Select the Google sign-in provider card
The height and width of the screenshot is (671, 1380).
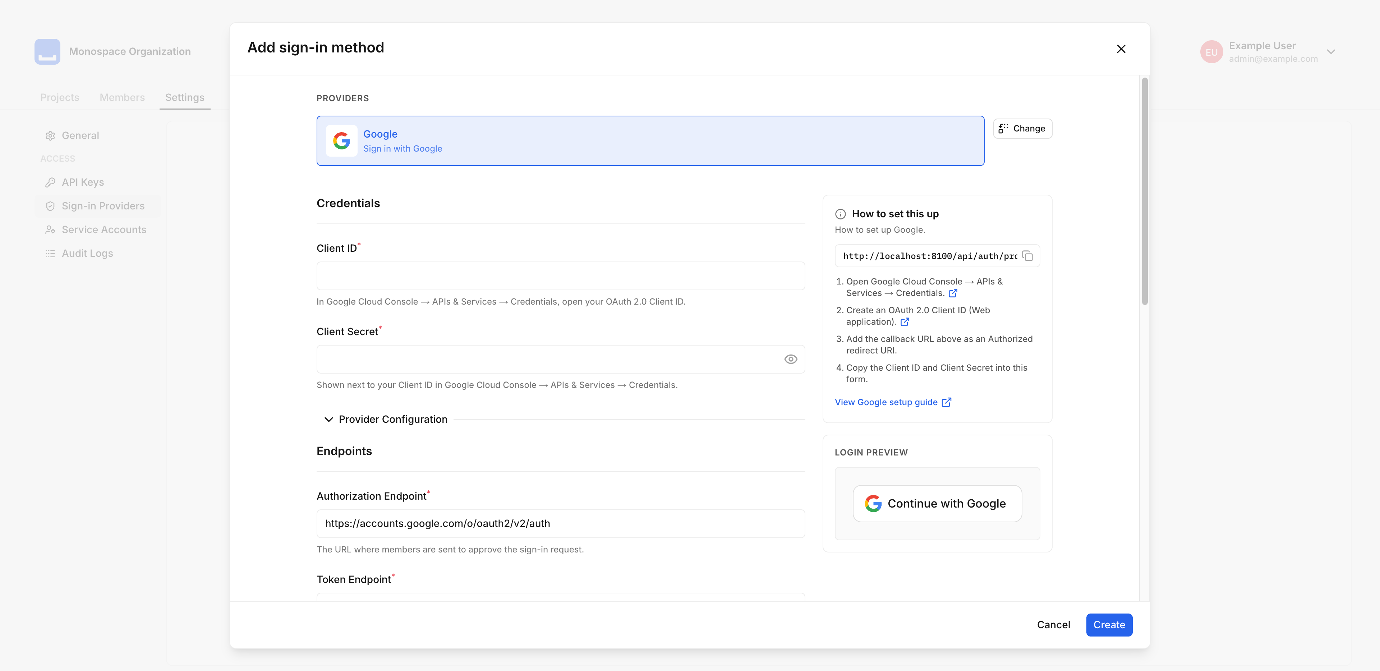[x=650, y=141]
